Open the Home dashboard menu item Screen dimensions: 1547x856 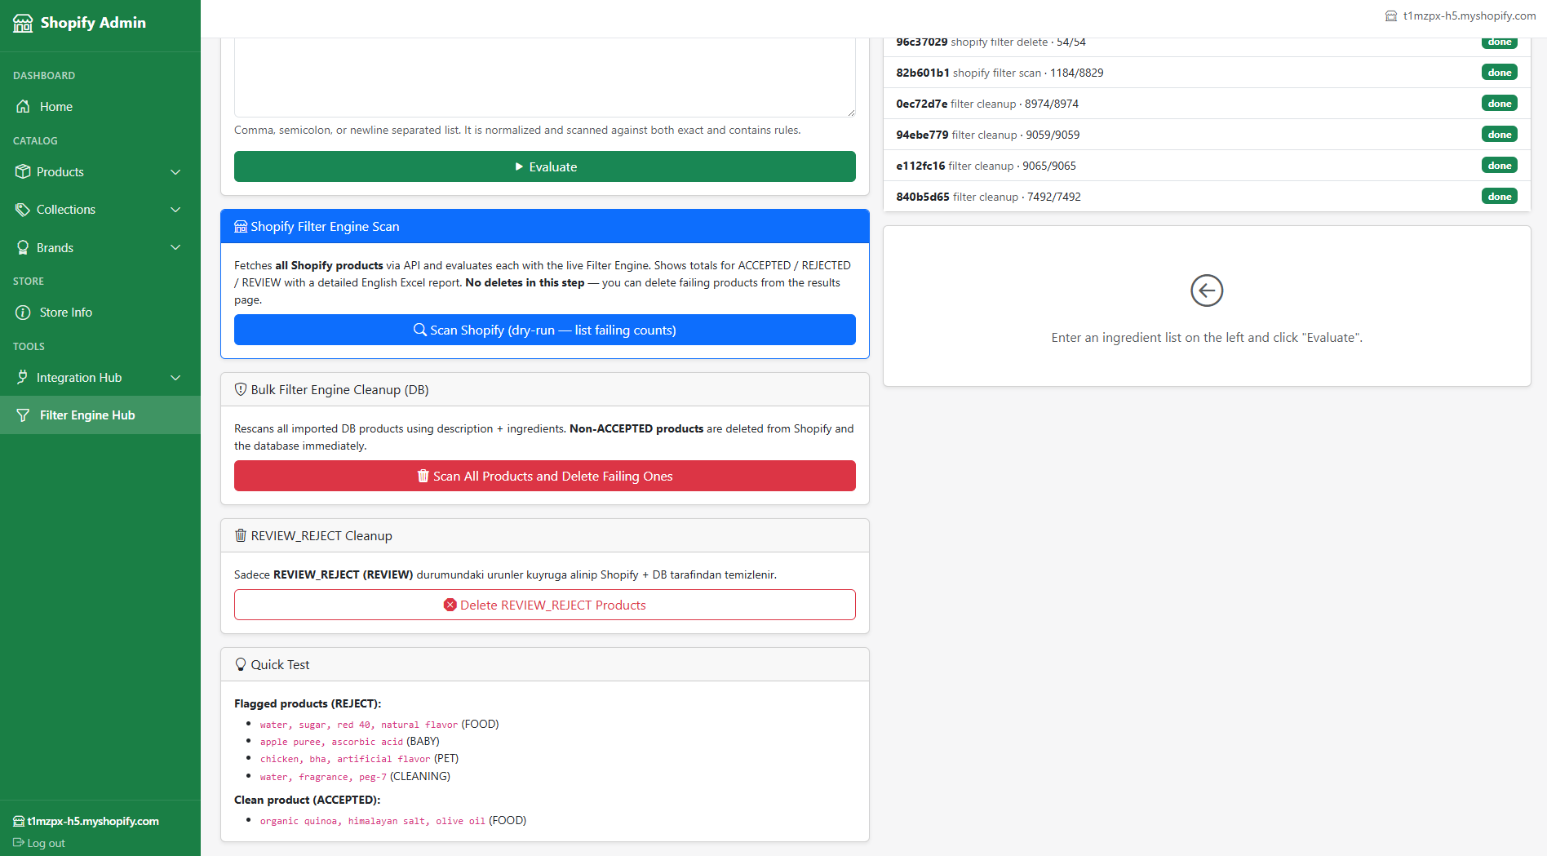pyautogui.click(x=100, y=106)
